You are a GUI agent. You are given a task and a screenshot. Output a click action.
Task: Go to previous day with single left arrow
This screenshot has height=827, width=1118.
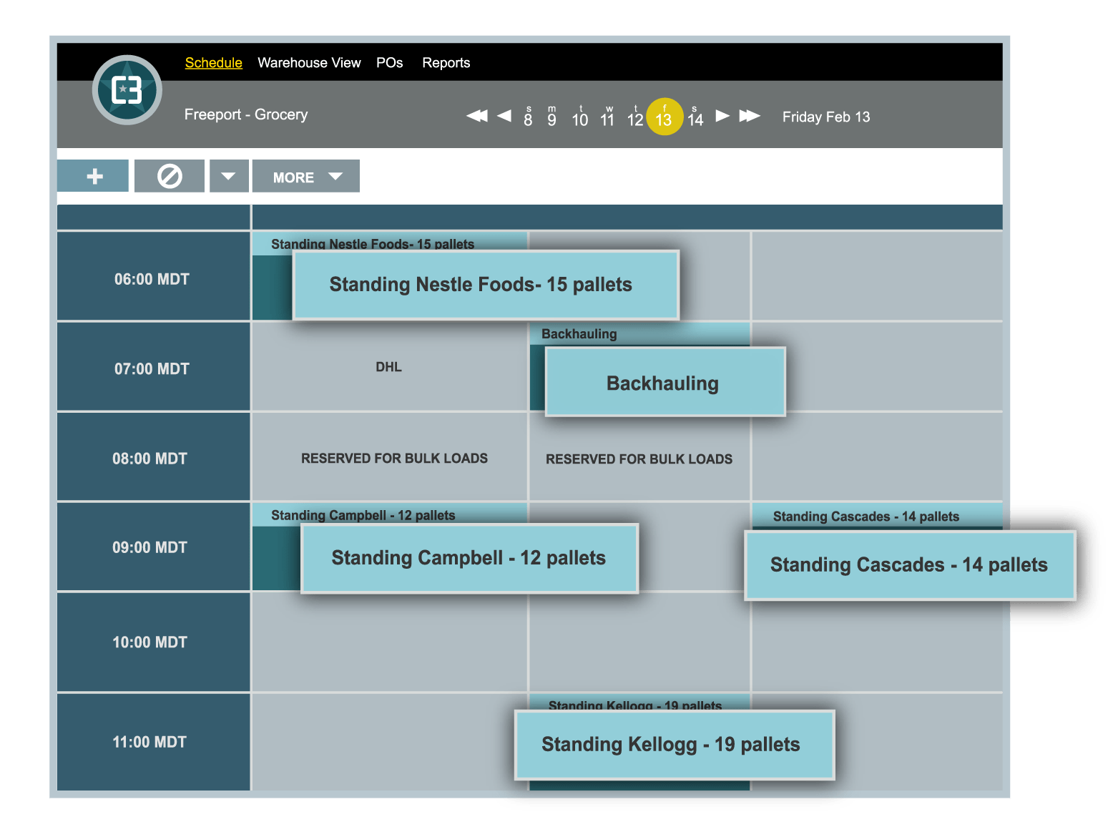coord(504,116)
